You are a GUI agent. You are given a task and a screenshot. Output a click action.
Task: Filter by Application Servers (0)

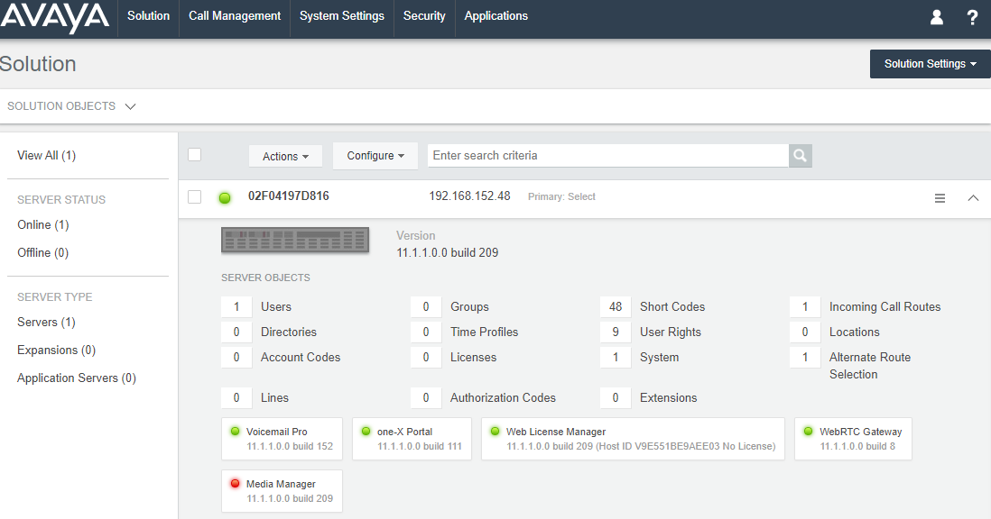pos(77,378)
